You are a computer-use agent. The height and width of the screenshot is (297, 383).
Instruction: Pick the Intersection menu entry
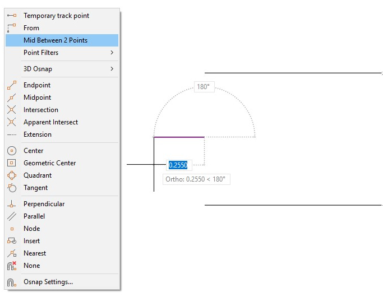[x=62, y=110]
